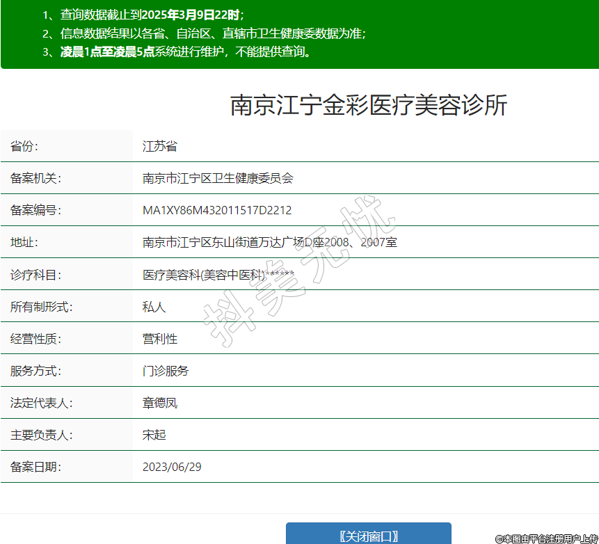
Task: Click the 主要负责人 name value
Action: coord(154,435)
